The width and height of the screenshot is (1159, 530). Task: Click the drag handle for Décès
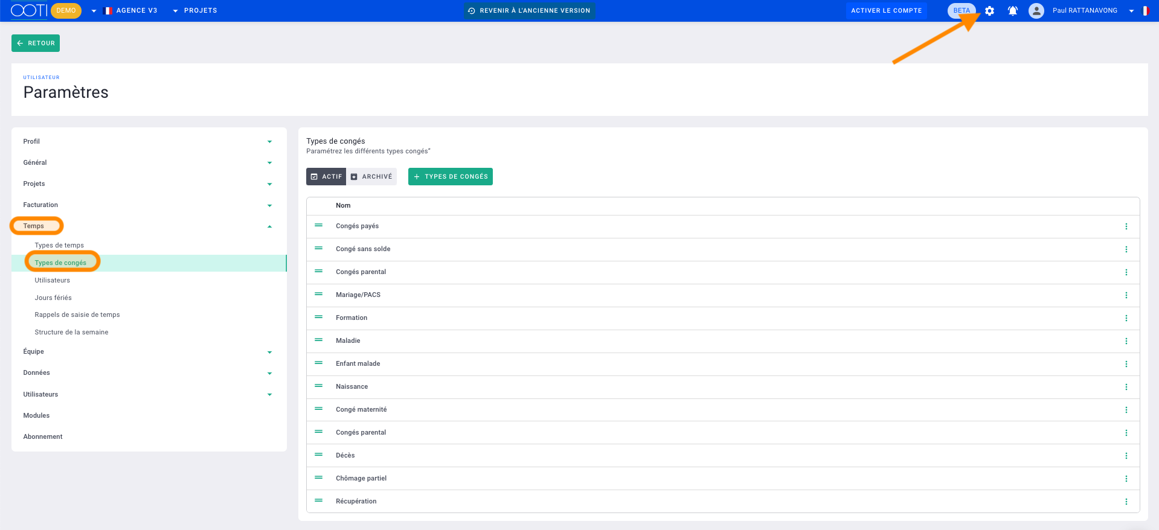[x=318, y=455]
